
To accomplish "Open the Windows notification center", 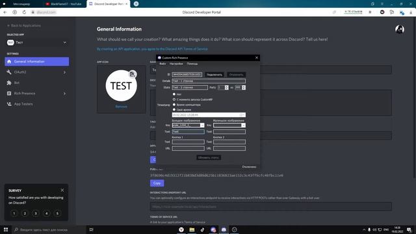I will point(409,229).
